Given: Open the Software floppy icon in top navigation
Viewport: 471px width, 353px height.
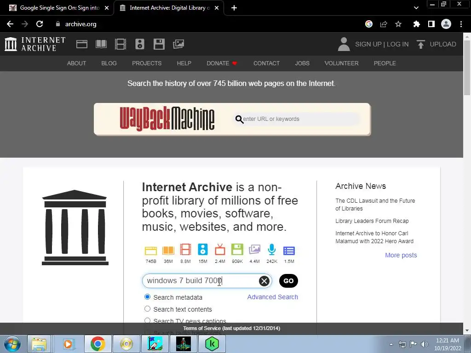Looking at the screenshot, I should tap(159, 44).
